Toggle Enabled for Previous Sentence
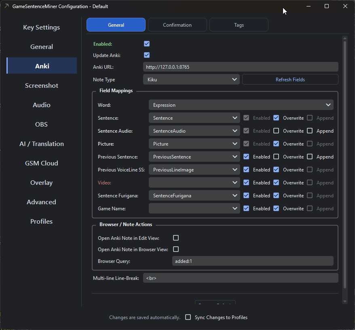This screenshot has height=330, width=355. pos(246,157)
